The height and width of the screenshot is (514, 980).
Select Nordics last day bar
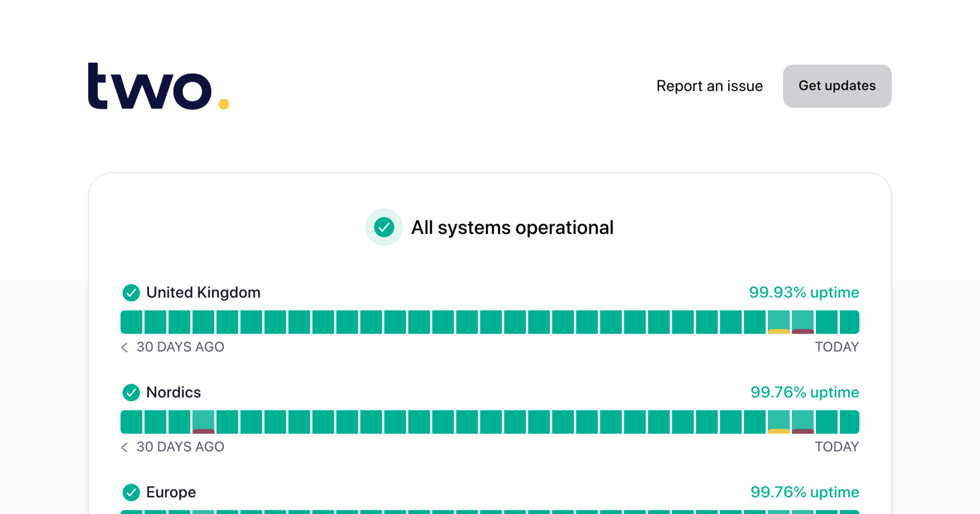[x=849, y=422]
